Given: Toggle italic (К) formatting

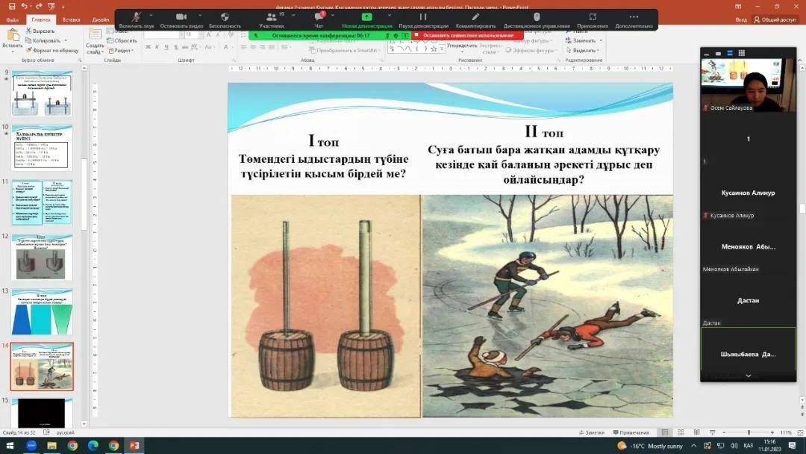Looking at the screenshot, I should 157,47.
